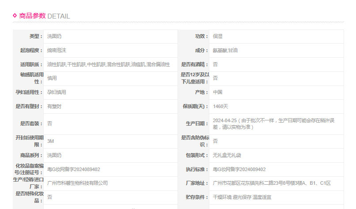Click manufacturer name 广州市科馨生物科技有限公司

pos(77,183)
